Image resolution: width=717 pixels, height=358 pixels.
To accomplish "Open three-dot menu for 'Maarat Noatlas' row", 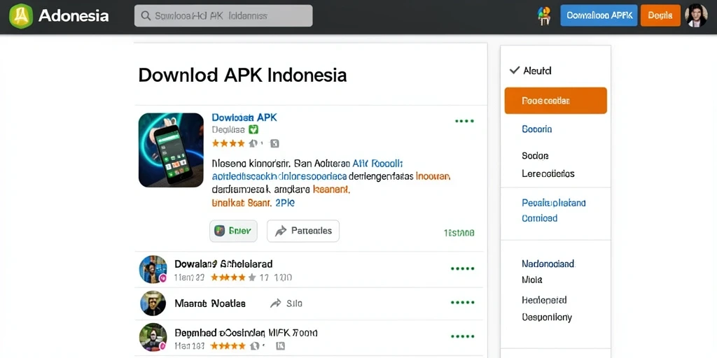I will [462, 302].
